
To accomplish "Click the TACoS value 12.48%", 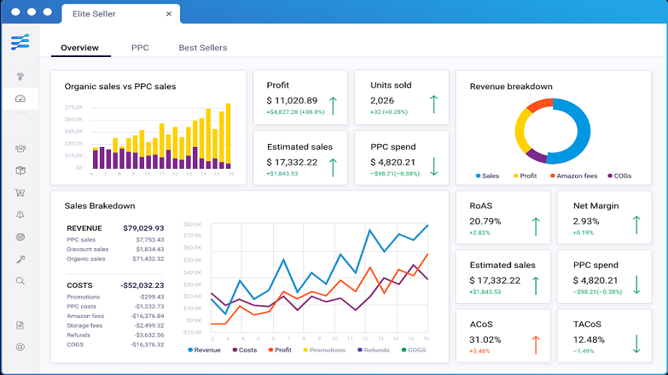I will [588, 340].
